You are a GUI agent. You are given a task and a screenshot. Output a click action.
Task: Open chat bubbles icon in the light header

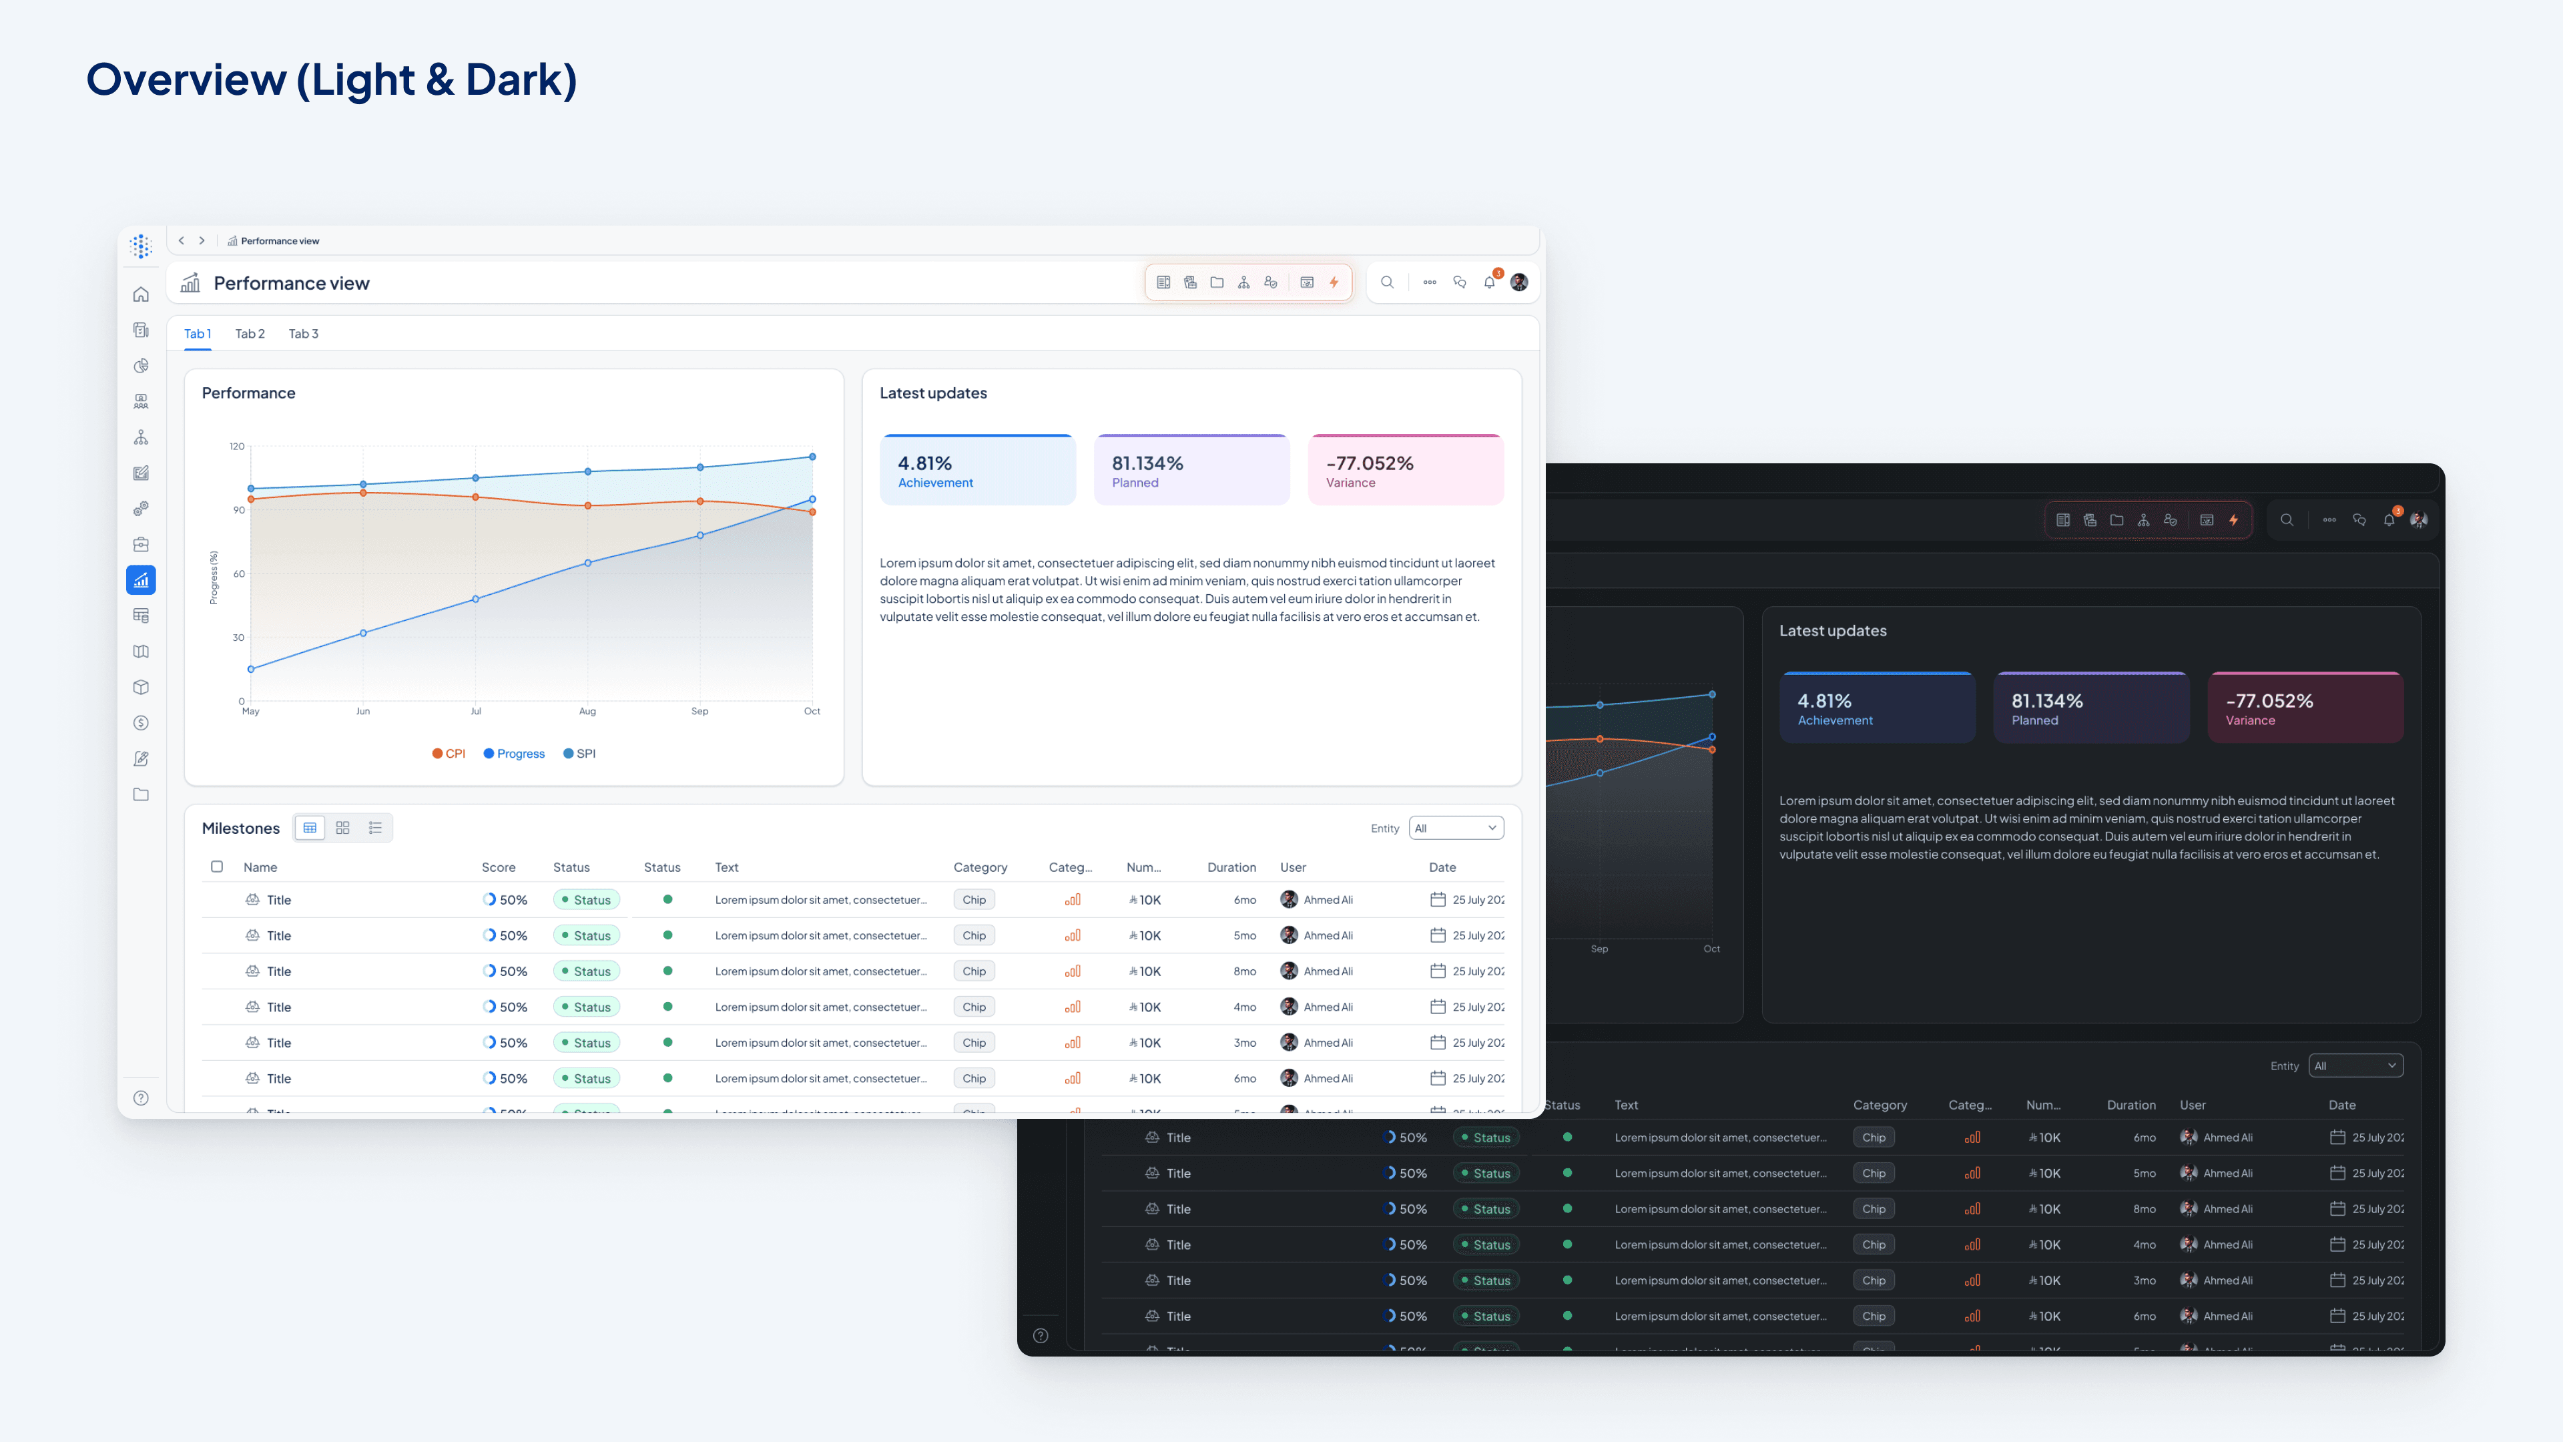[x=1460, y=282]
